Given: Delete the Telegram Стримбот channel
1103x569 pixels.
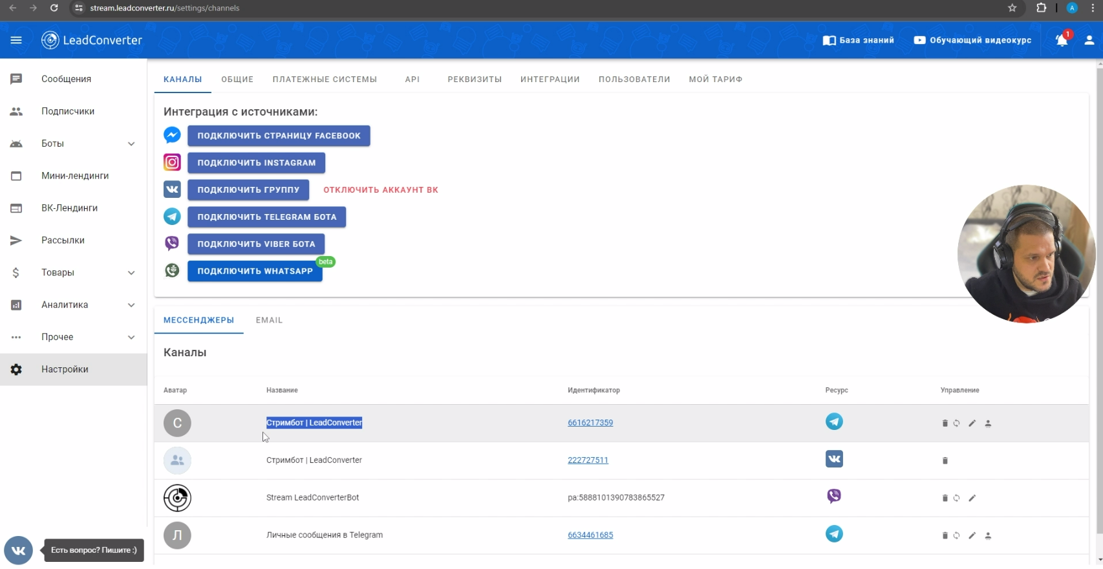Looking at the screenshot, I should click(x=945, y=424).
